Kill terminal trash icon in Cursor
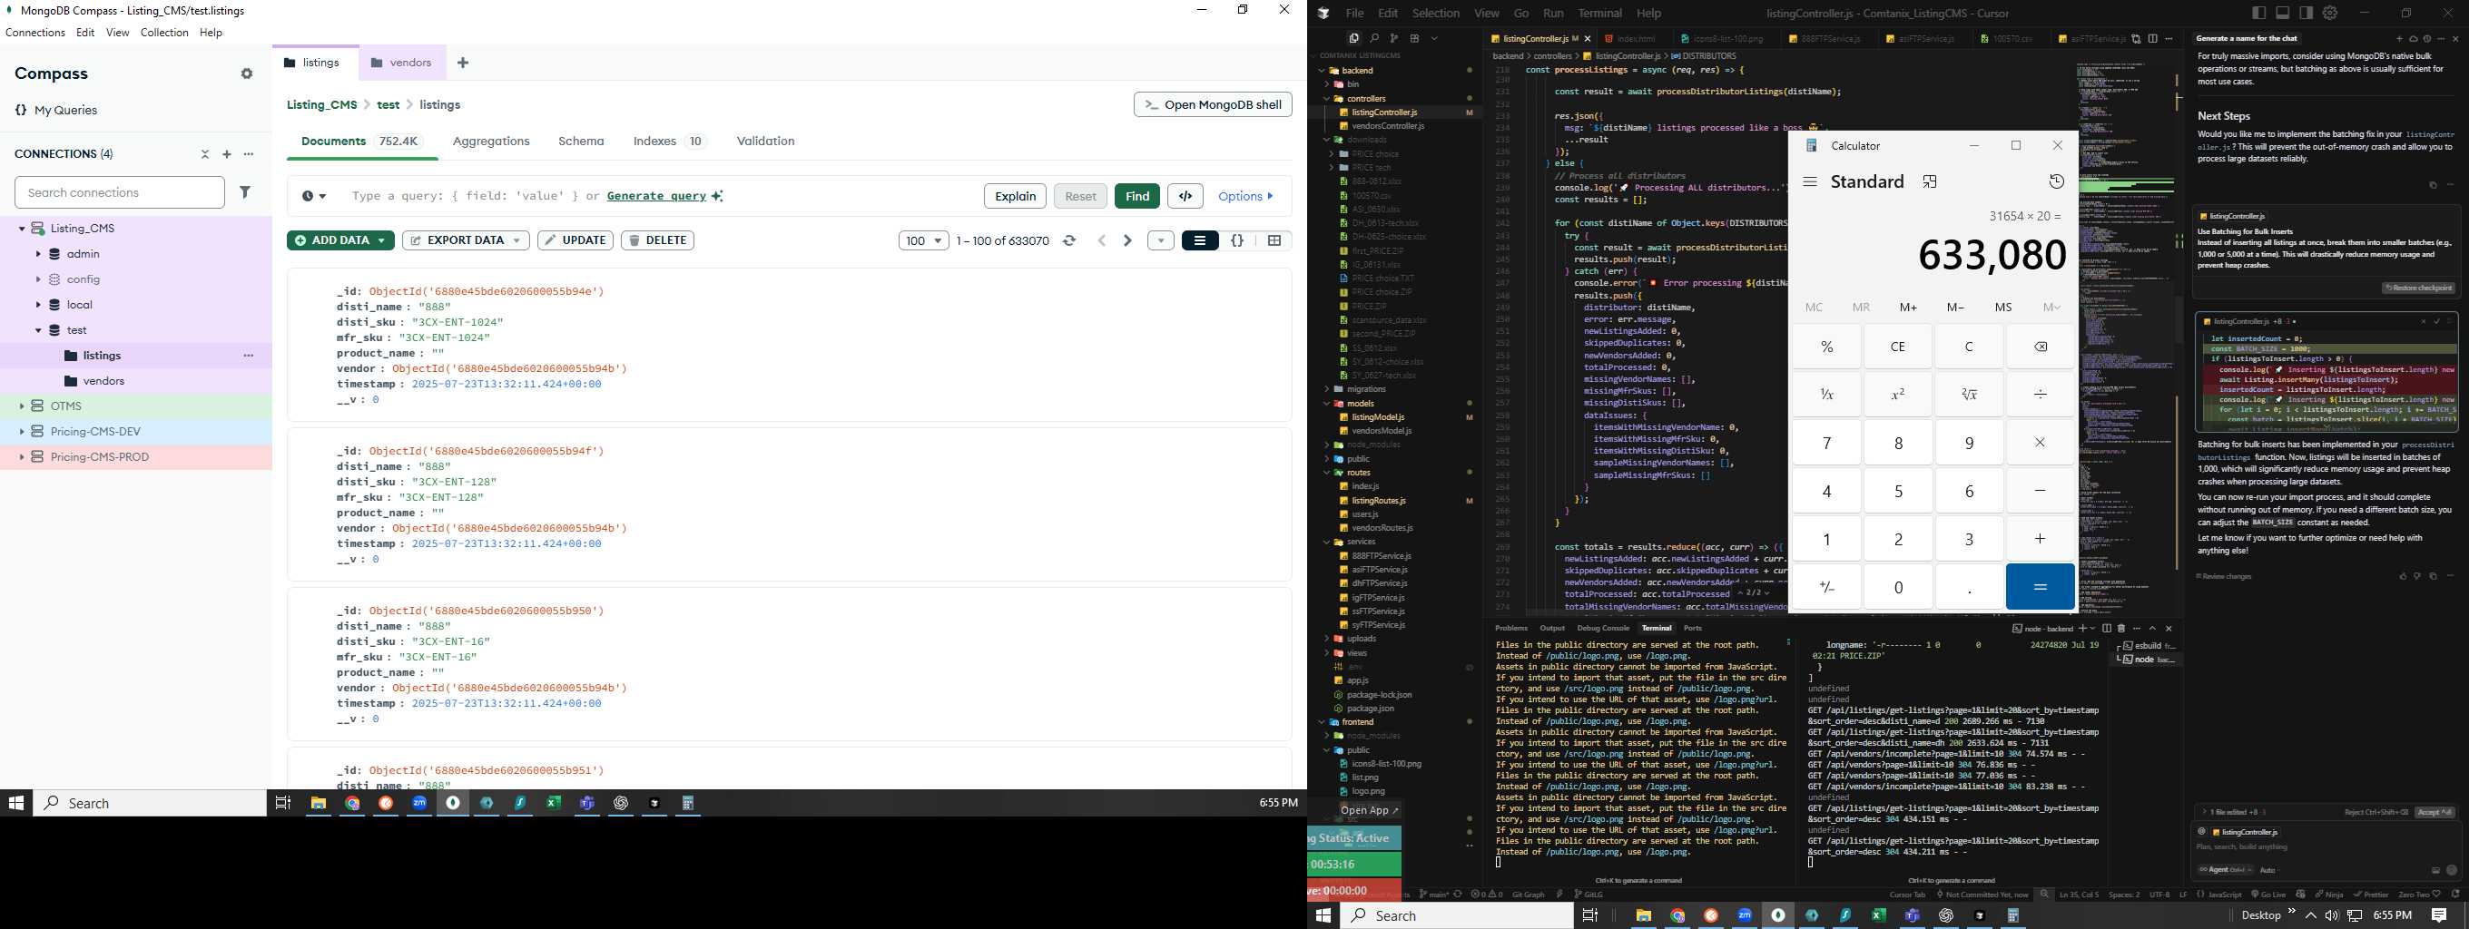2469x929 pixels. pyautogui.click(x=2121, y=629)
